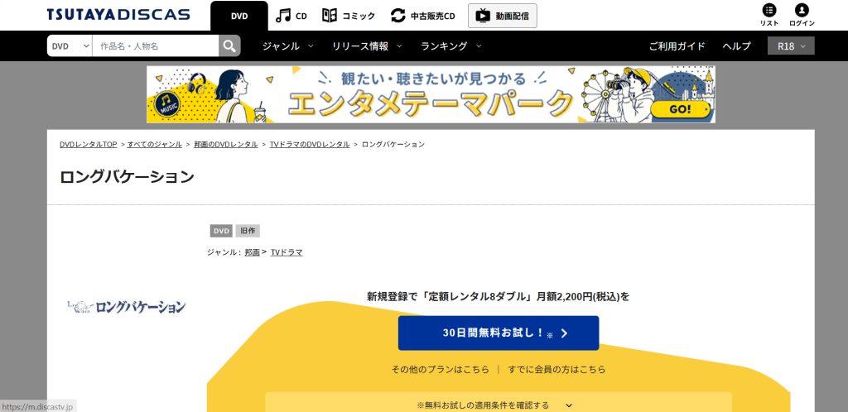The image size is (848, 412).
Task: Click the CD music note icon
Action: [283, 16]
